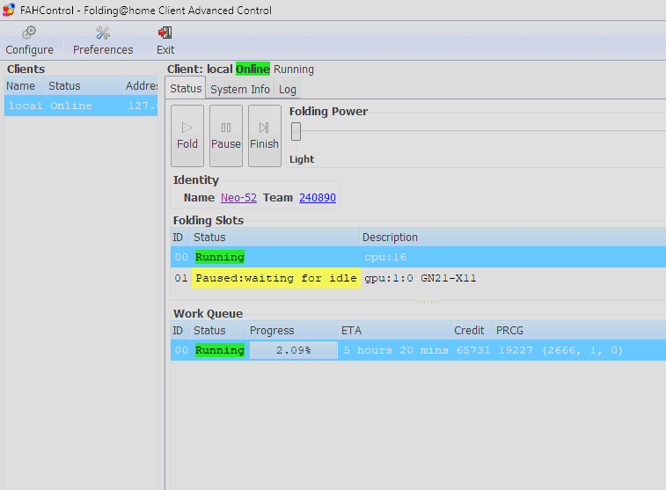Click the Clients Status column header
The image size is (666, 490).
pyautogui.click(x=84, y=85)
